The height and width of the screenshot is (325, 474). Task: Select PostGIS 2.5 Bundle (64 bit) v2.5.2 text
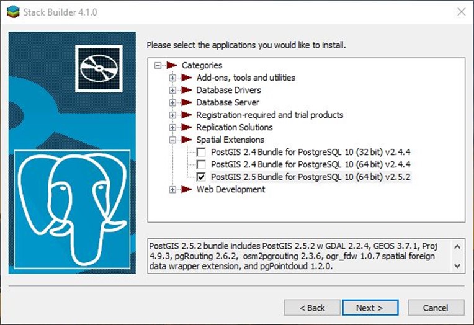pyautogui.click(x=310, y=177)
